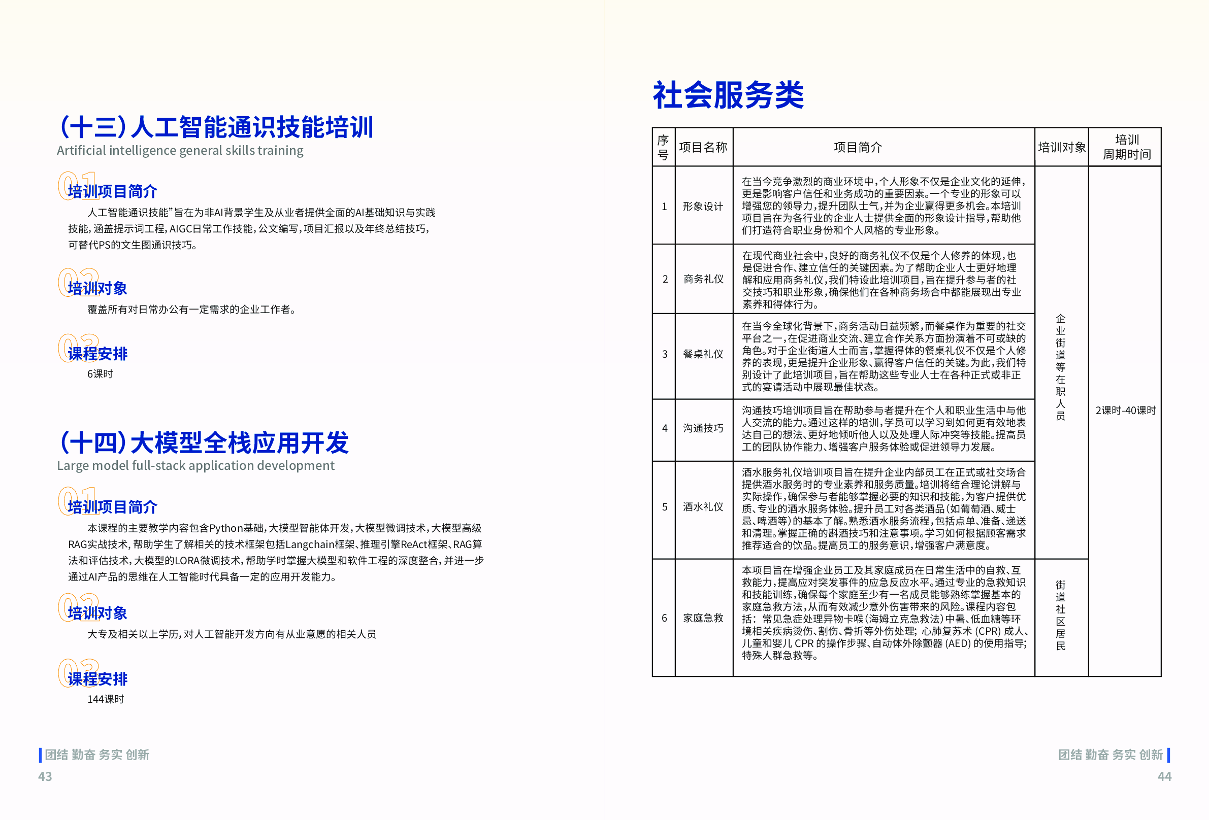The width and height of the screenshot is (1209, 820).
Task: Click the line starting 通过AI产品的思维
Action: click(202, 576)
